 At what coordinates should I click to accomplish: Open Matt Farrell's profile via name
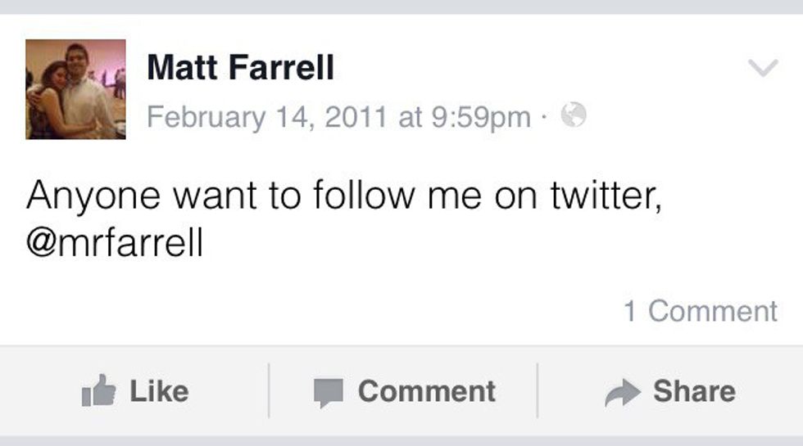point(240,67)
